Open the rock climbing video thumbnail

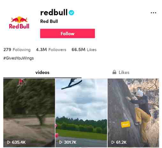(133, 113)
